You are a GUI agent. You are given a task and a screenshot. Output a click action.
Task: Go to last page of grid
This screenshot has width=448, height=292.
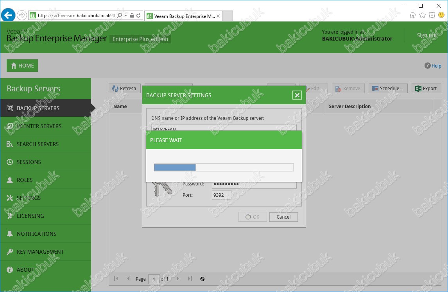point(190,279)
